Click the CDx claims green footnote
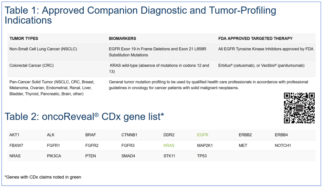The image size is (323, 187). 43,177
